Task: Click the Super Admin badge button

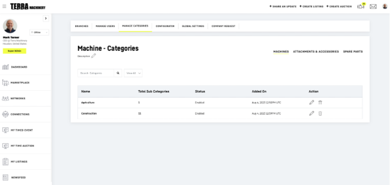Action: tap(14, 51)
